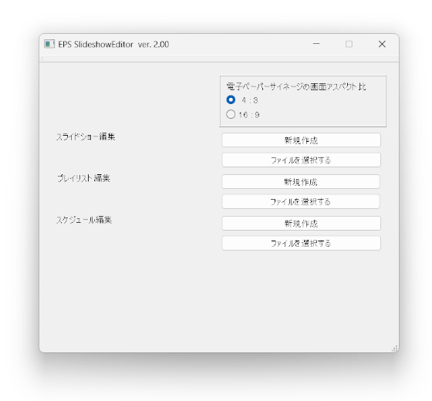Open ファイルを選択する for playlist editing

[x=301, y=201]
